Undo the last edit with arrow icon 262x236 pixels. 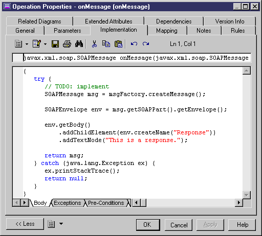click(x=134, y=44)
